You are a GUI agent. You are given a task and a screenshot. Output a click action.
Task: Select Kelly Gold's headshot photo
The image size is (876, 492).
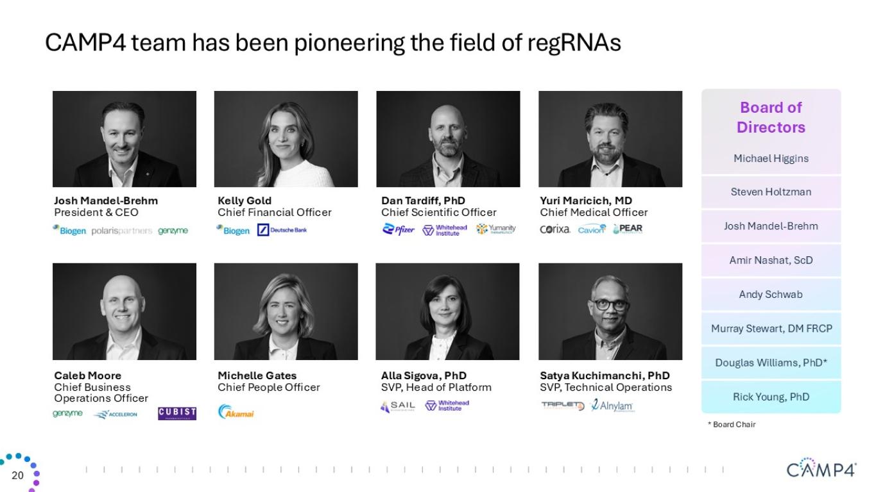286,138
